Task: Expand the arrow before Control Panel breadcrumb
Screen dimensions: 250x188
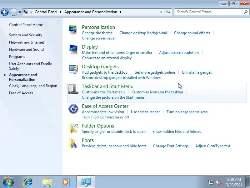Action: click(31, 12)
